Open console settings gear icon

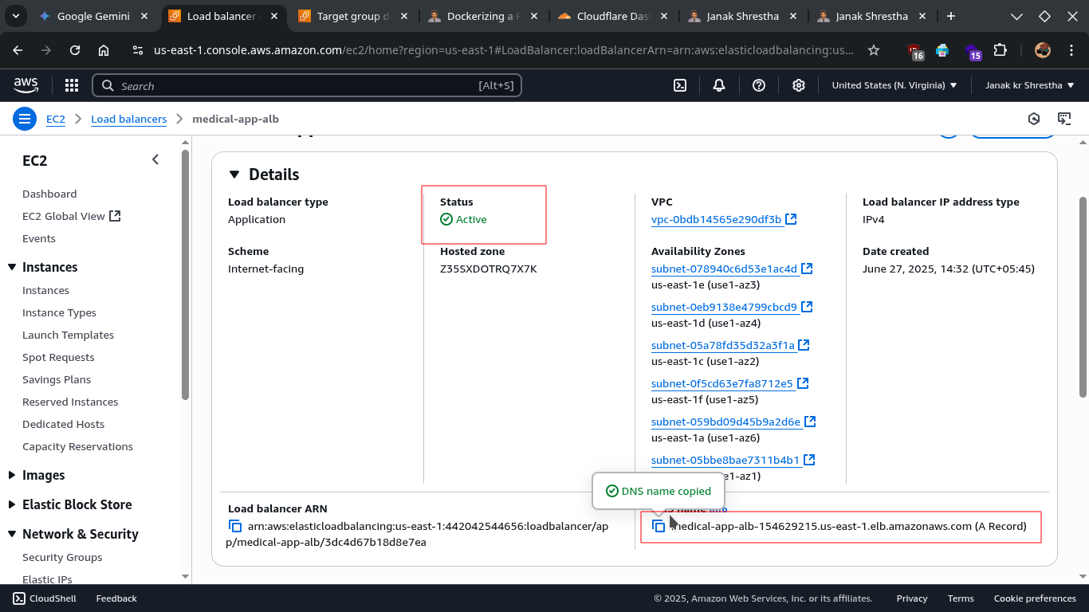(x=799, y=85)
